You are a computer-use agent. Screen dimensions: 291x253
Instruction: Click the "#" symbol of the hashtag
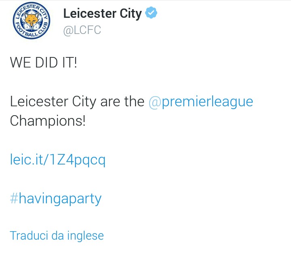point(14,199)
